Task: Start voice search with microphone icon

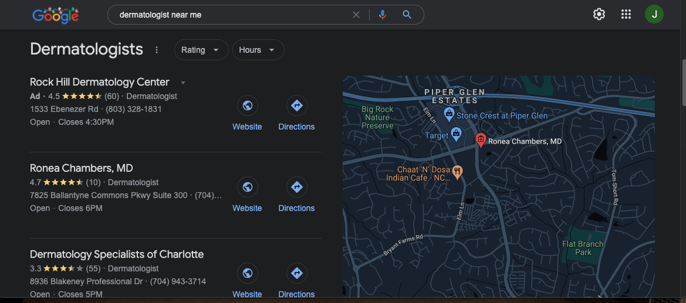Action: (x=383, y=15)
